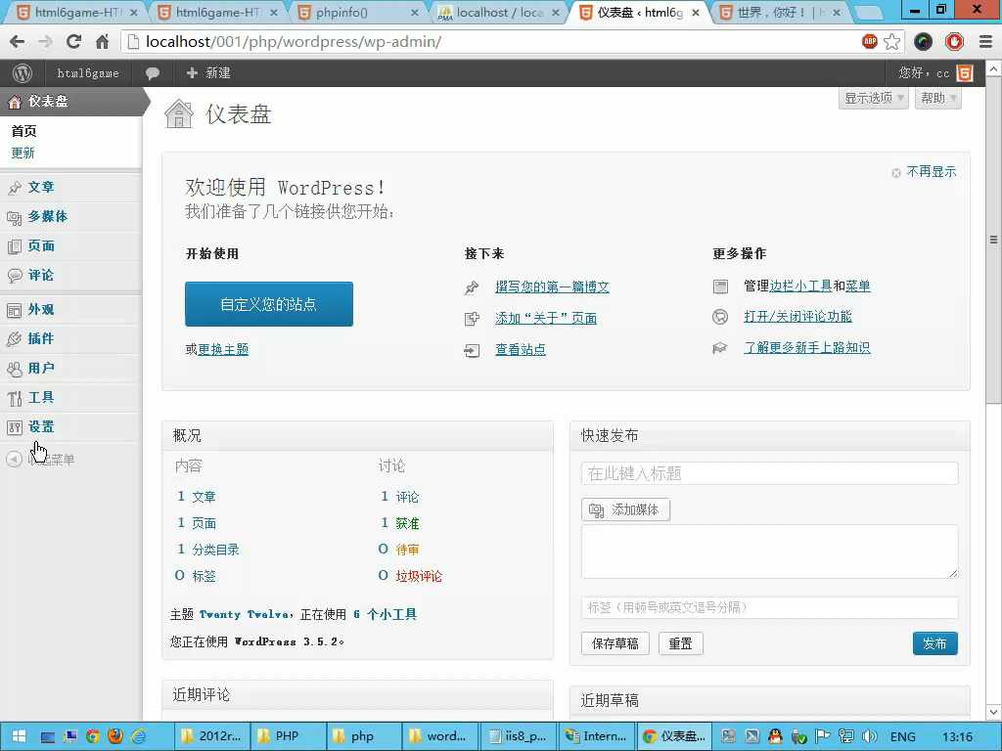Select 首页 in dashboard submenu
Image resolution: width=1002 pixels, height=751 pixels.
click(x=24, y=131)
